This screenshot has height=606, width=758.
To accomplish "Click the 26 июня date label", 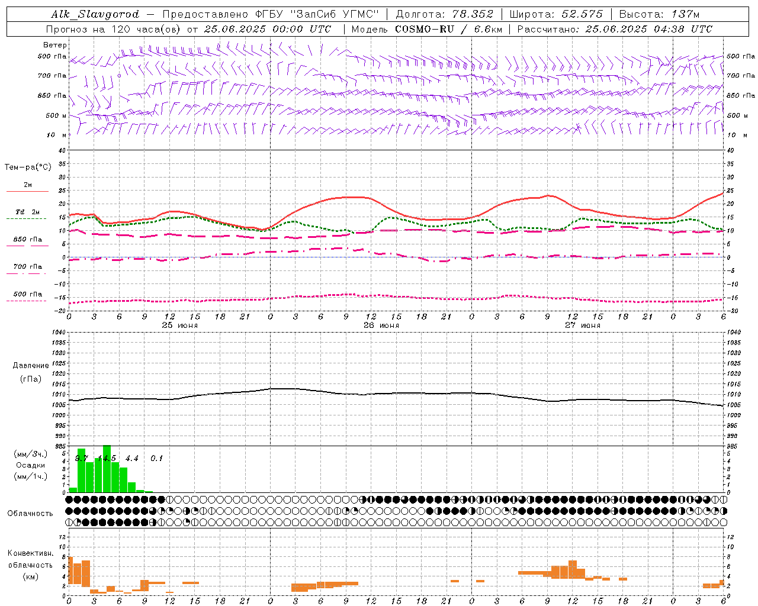I will 381,325.
